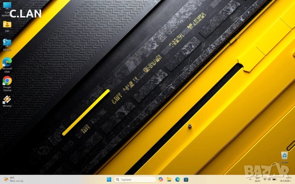Select the This PC desktop icon
The image size is (295, 184).
point(7,9)
